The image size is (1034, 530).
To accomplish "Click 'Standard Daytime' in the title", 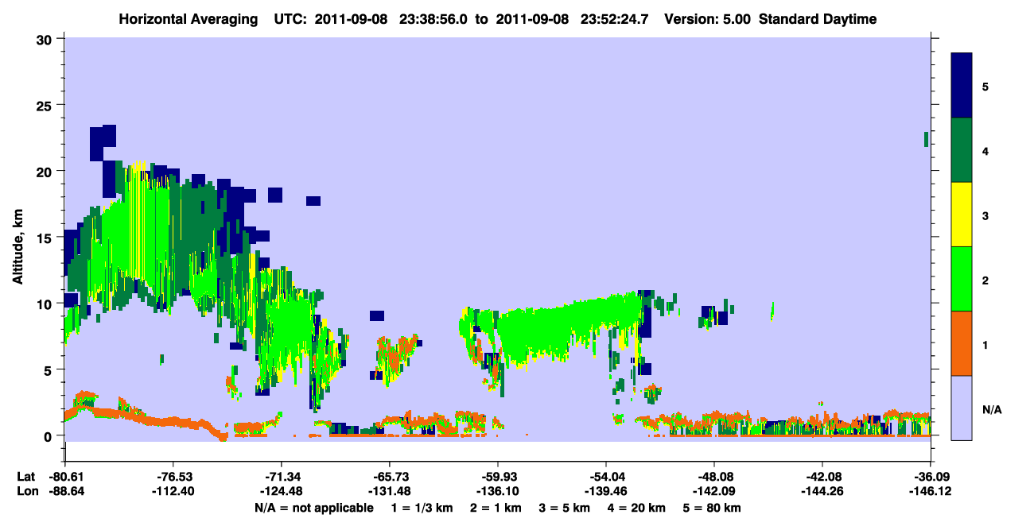I will (x=818, y=19).
